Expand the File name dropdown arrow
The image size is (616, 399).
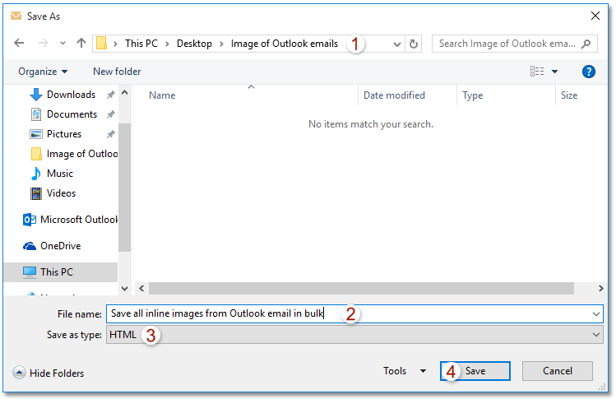[596, 314]
